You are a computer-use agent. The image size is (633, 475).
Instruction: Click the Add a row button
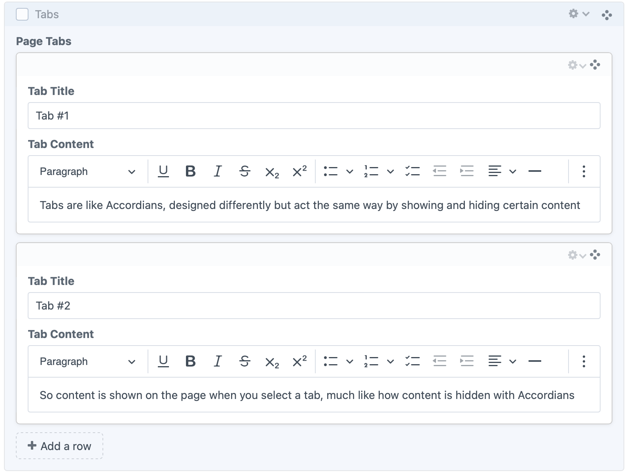(59, 446)
